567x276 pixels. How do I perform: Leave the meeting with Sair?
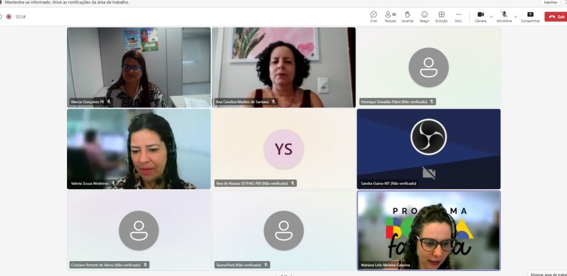[556, 17]
